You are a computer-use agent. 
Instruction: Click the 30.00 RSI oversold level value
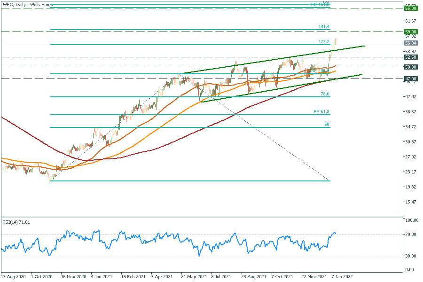coord(411,256)
